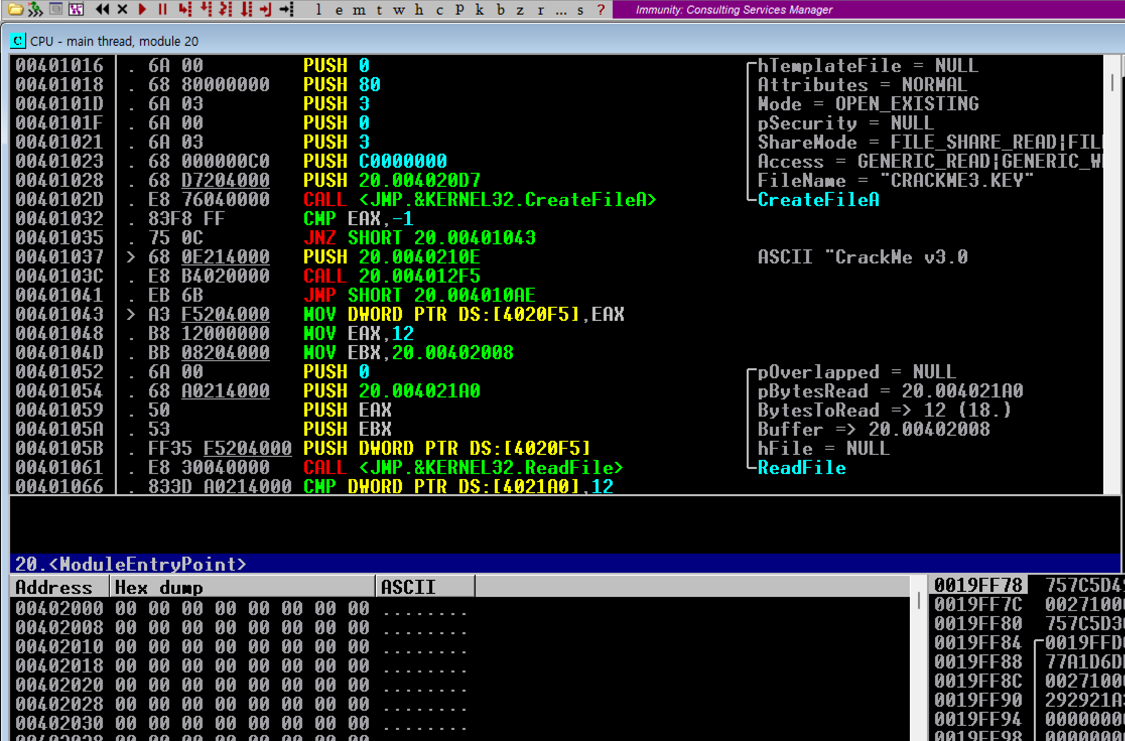Image resolution: width=1125 pixels, height=741 pixels.
Task: Show Executable modules with 'e' button
Action: [339, 10]
